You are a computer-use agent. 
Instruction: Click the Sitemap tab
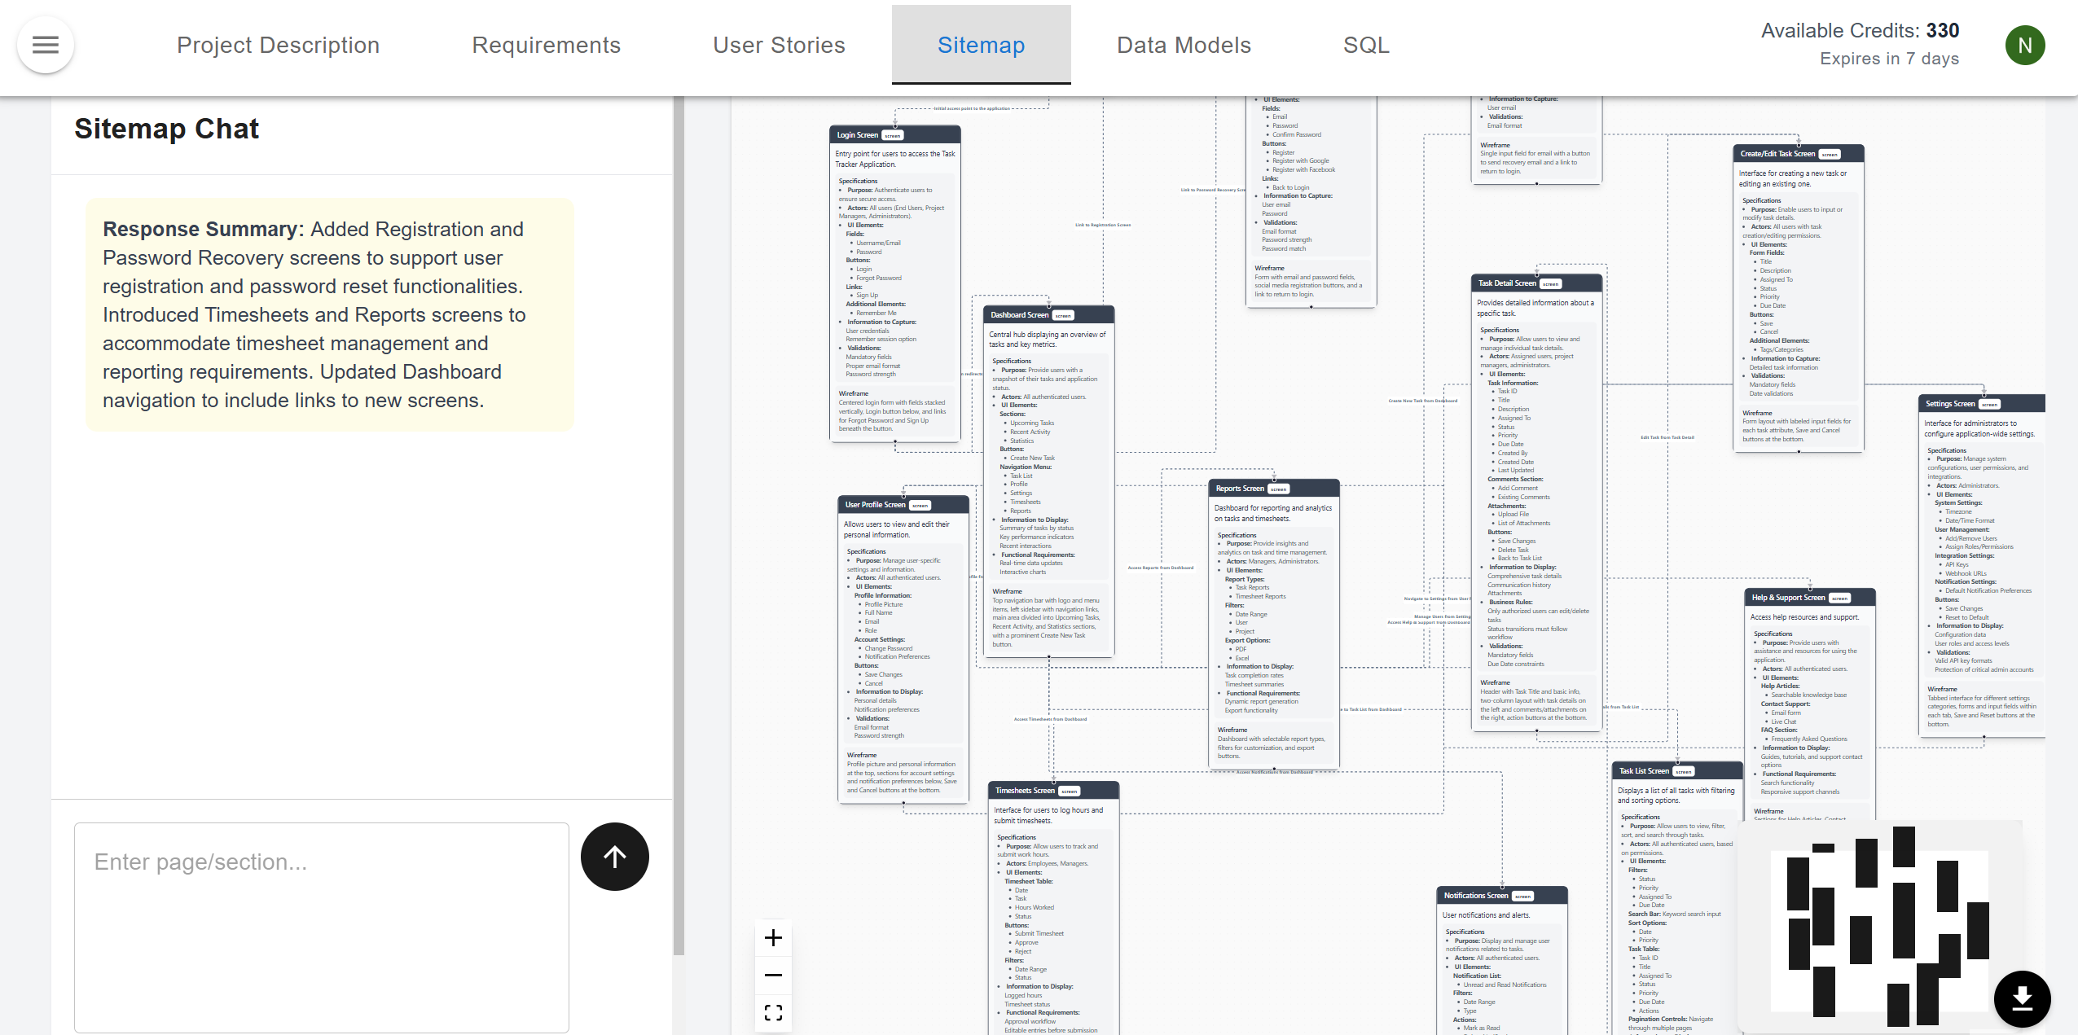click(981, 46)
